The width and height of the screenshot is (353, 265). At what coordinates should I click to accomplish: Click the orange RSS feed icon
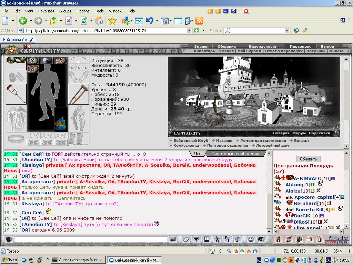(x=199, y=21)
